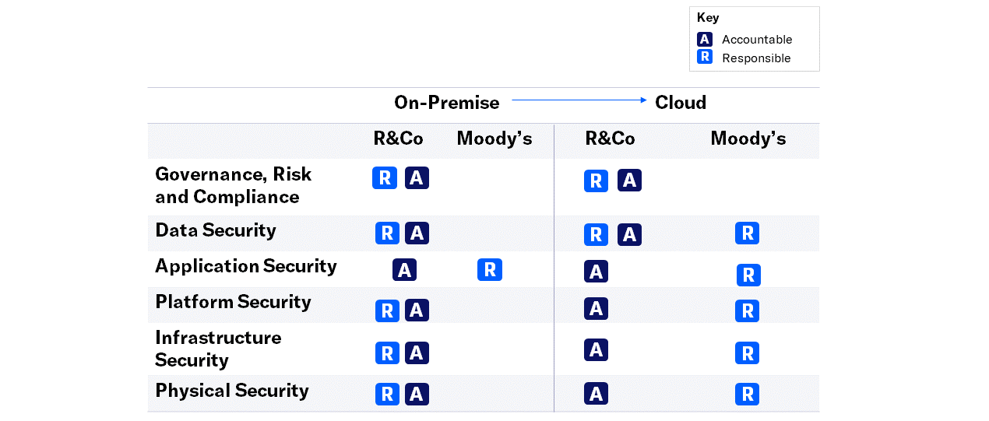The width and height of the screenshot is (989, 421).
Task: Click the On-Premise heading
Action: pos(446,103)
